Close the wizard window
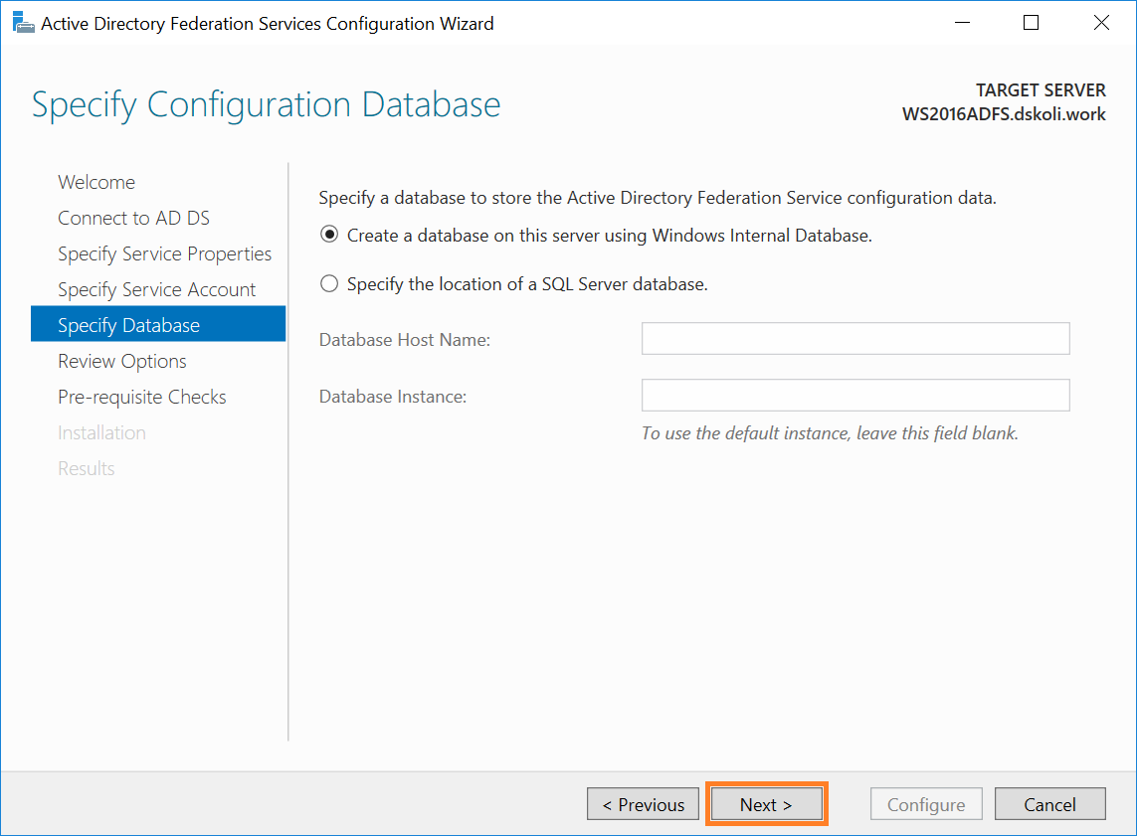1137x836 pixels. [1101, 23]
